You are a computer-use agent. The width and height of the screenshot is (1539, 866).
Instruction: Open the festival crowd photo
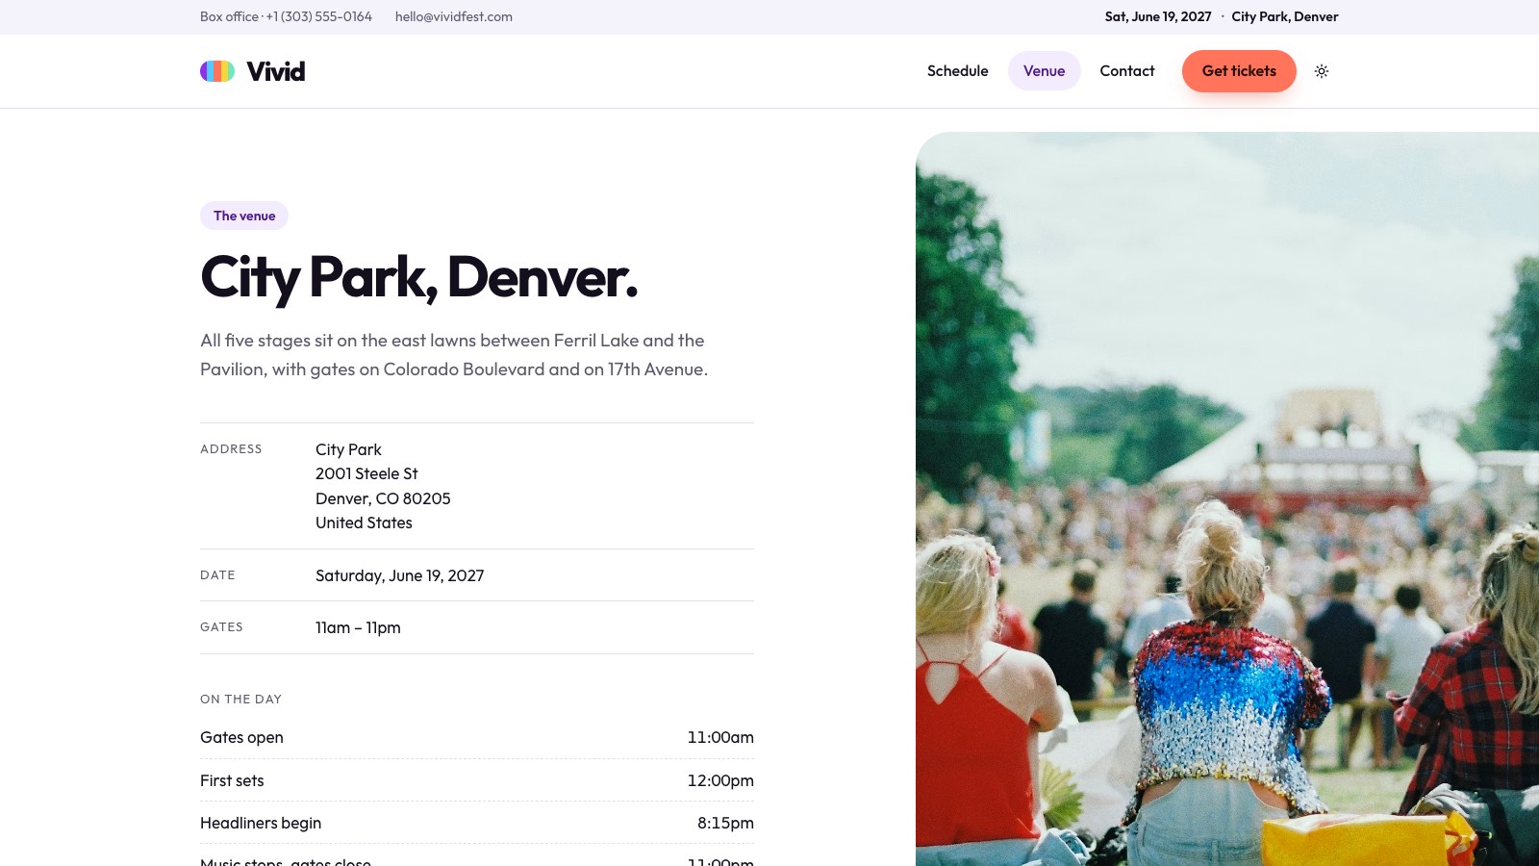click(1227, 498)
